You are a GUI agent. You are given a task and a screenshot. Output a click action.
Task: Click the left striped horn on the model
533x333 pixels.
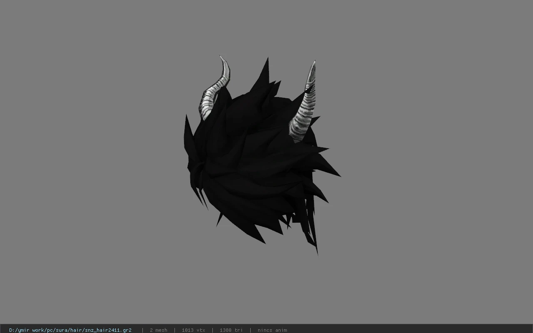[x=215, y=89]
